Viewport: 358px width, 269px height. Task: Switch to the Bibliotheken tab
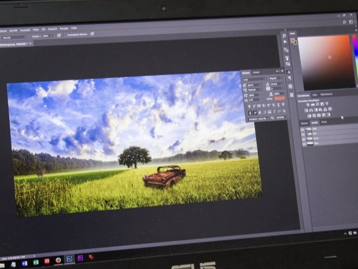click(x=327, y=94)
